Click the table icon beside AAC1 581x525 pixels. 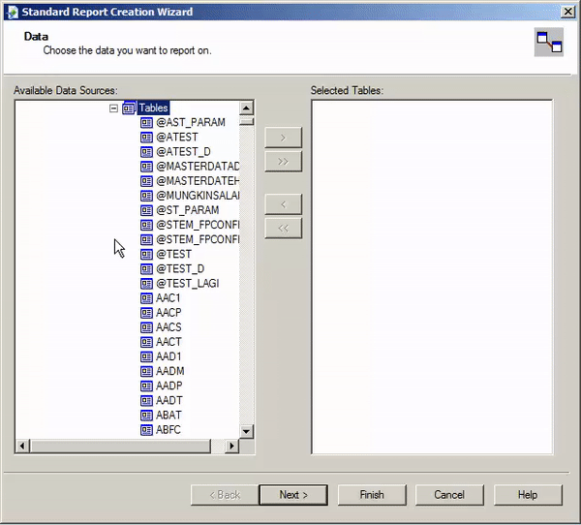(146, 298)
